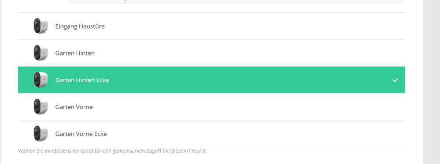Select the Garten Vorne Ecke device label
This screenshot has height=164, width=440.
tap(81, 134)
